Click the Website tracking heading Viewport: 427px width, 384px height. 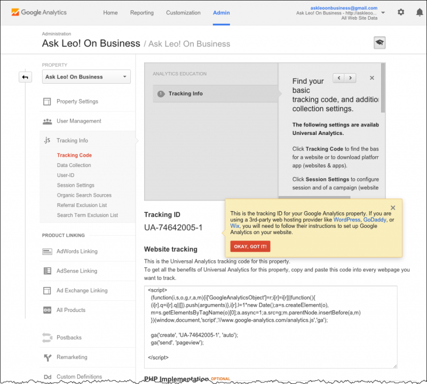(x=171, y=249)
